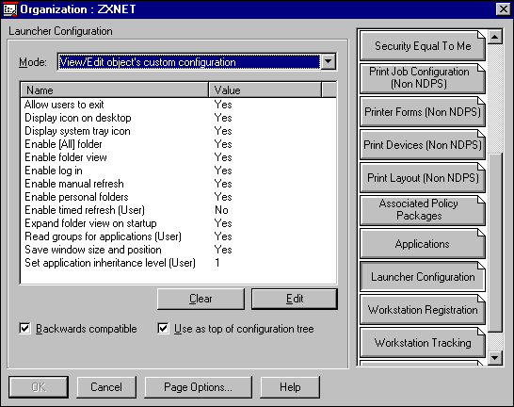
Task: Click the Edit button
Action: coord(295,299)
